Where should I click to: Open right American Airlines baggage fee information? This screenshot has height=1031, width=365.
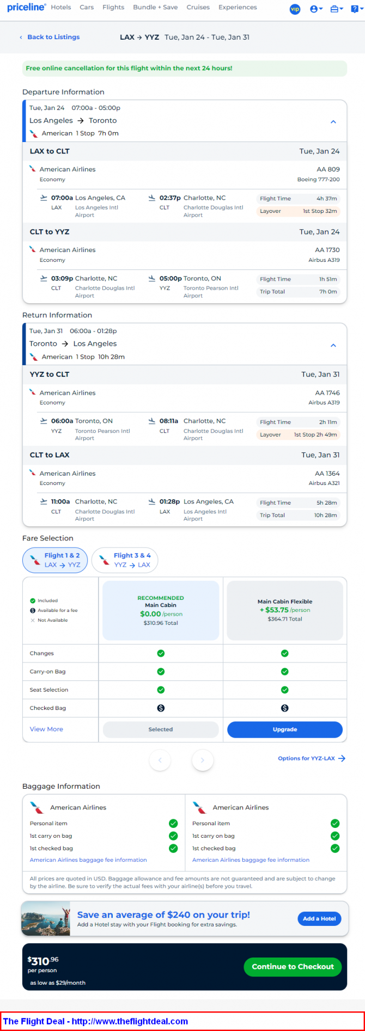click(x=251, y=860)
